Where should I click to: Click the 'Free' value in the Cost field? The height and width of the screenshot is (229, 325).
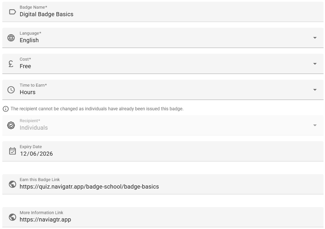tap(25, 66)
